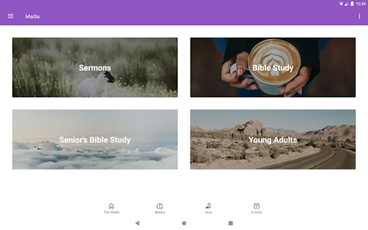The height and width of the screenshot is (230, 368).
Task: Click the Sermons title text
Action: [x=95, y=68]
